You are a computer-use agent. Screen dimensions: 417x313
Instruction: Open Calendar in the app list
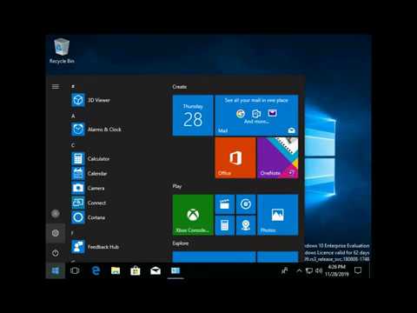click(x=116, y=173)
